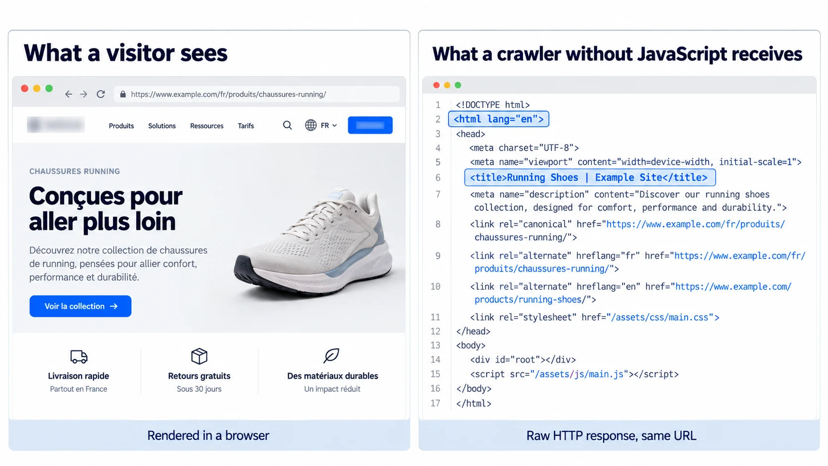Click the Sous 30 jours text
Screen dimensions: 828x466
click(199, 389)
